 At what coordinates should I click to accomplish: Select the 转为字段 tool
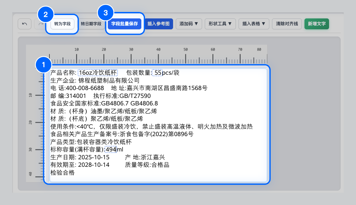pos(62,24)
